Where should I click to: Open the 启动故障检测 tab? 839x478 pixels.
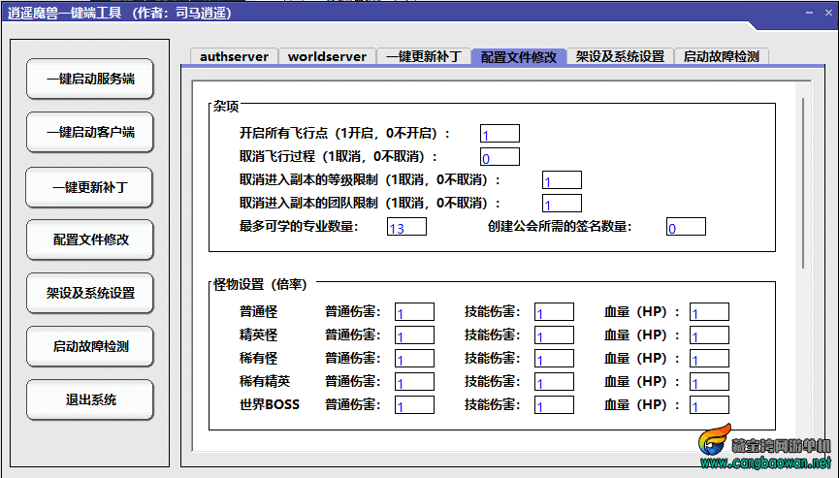(x=721, y=56)
